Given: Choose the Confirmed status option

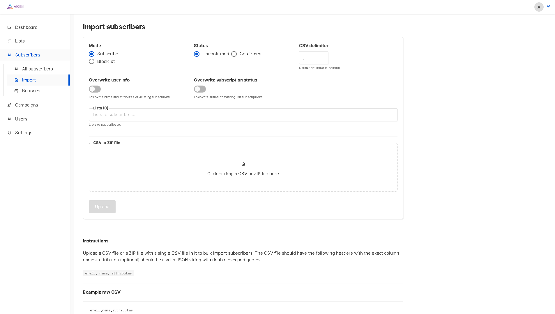Looking at the screenshot, I should pos(234,54).
